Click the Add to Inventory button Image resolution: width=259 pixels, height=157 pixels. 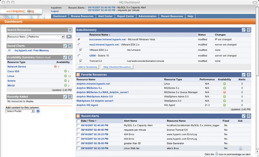87,67
